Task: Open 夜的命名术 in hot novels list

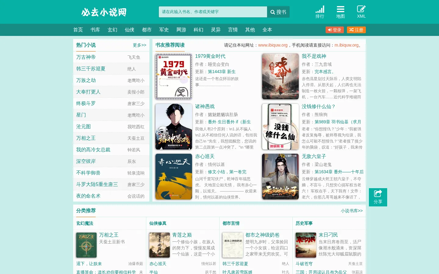Action: pos(88,196)
